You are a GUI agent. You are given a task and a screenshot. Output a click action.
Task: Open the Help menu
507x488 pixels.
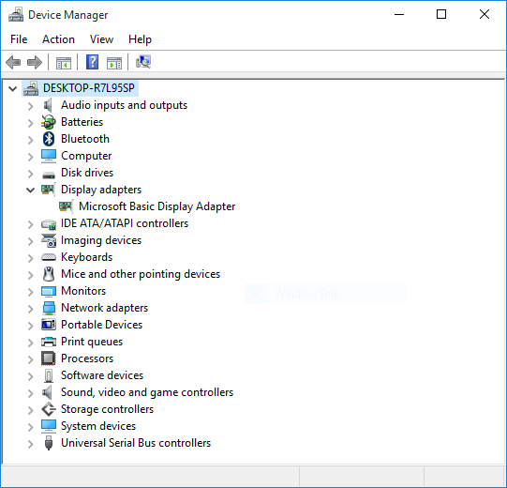(x=140, y=39)
